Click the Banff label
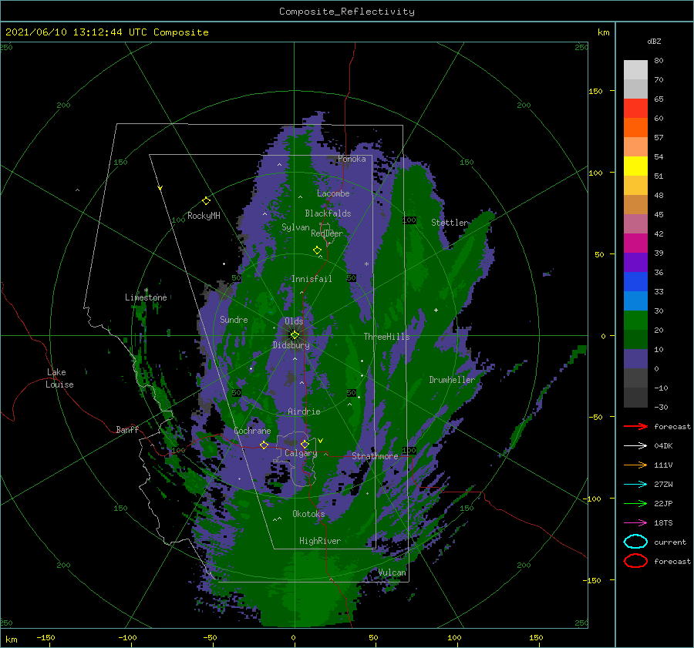Screen dimensions: 694x648 (127, 429)
